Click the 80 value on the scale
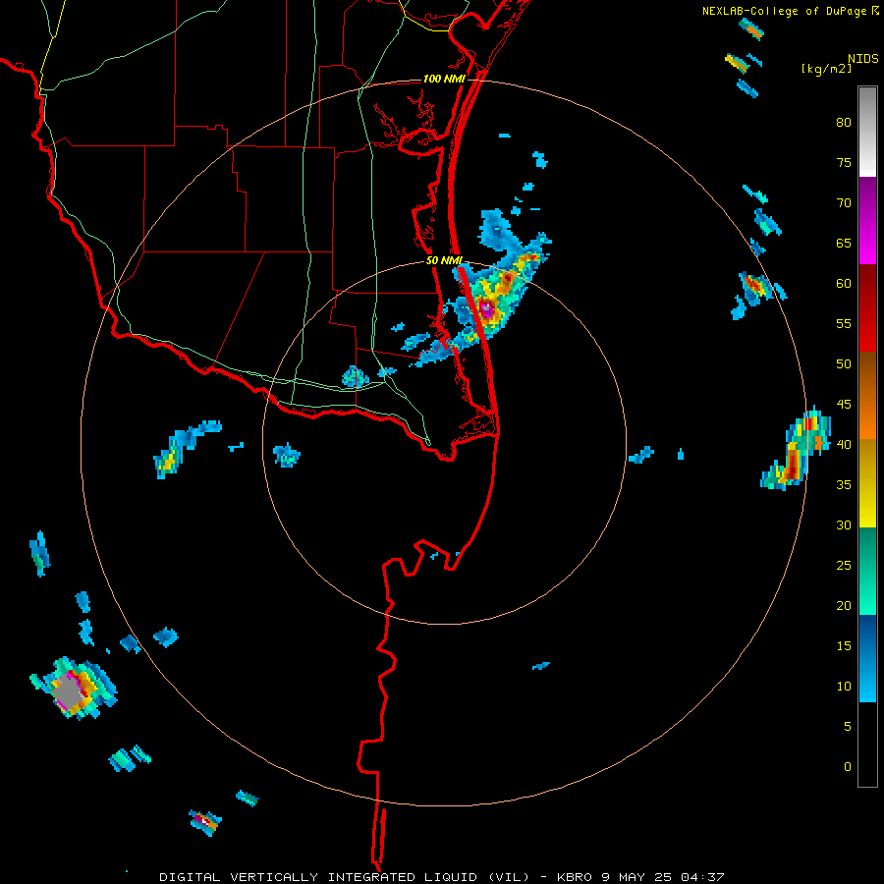The width and height of the screenshot is (884, 884). (x=844, y=123)
